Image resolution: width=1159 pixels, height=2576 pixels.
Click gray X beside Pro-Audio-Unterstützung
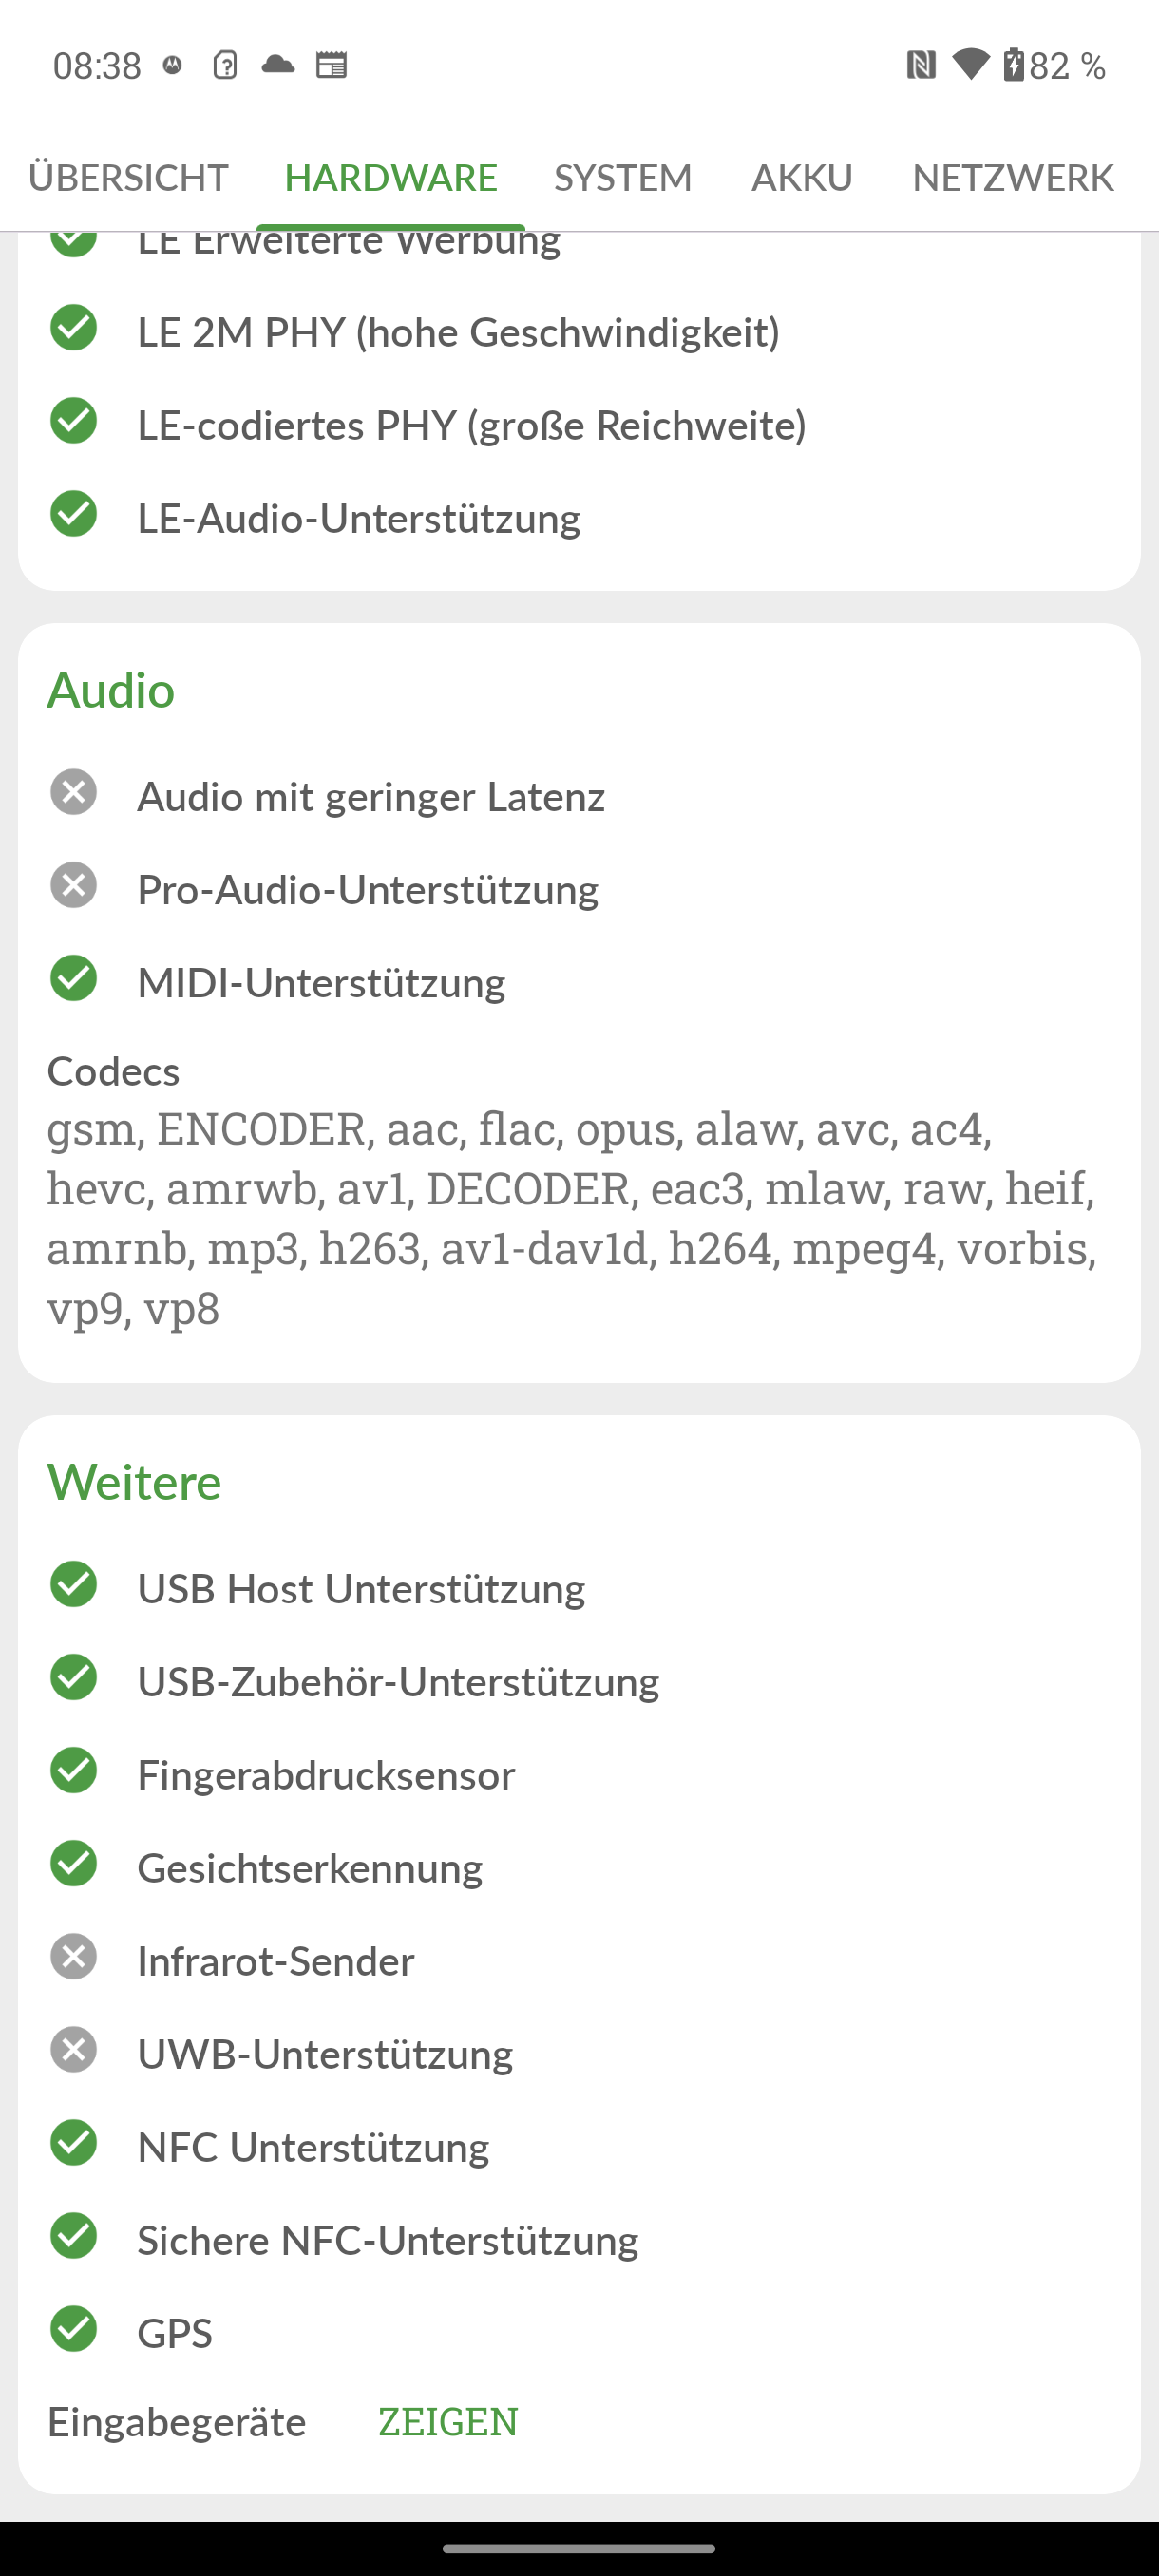pos(74,885)
